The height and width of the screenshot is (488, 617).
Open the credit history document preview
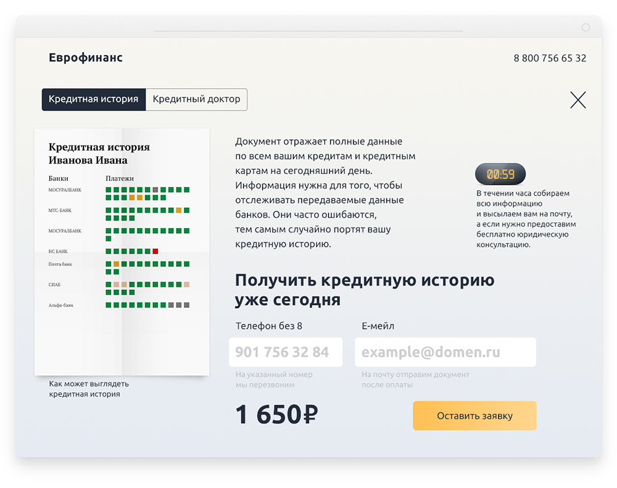(x=122, y=252)
